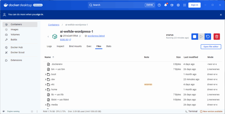Open the Terminal in status bar
The width and height of the screenshot is (225, 114).
pyautogui.click(x=191, y=111)
